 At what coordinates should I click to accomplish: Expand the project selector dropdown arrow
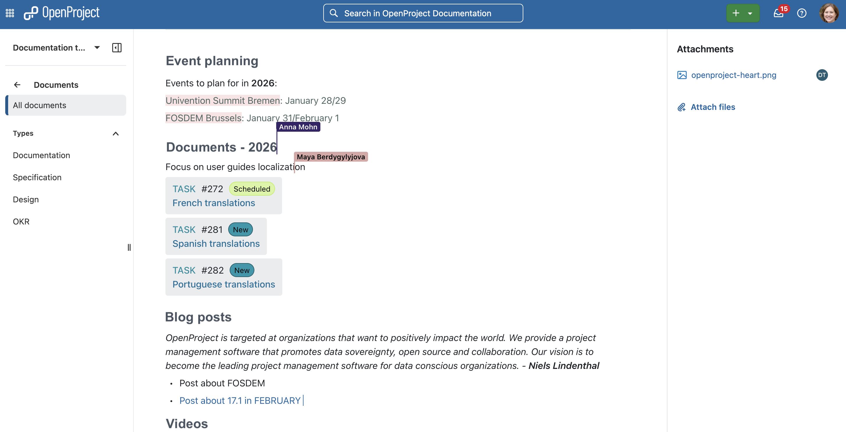97,48
